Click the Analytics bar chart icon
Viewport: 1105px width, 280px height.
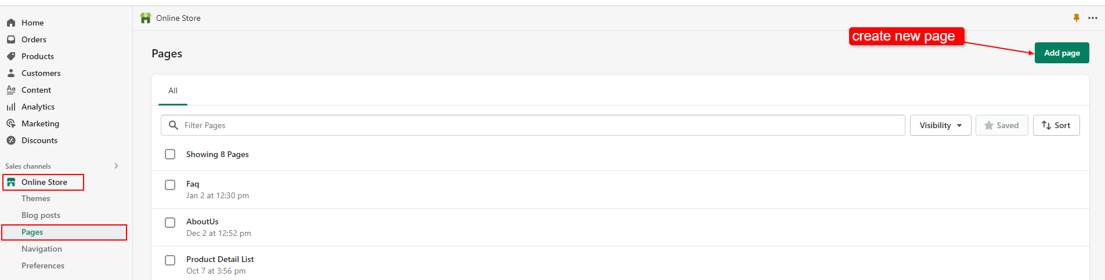[10, 107]
